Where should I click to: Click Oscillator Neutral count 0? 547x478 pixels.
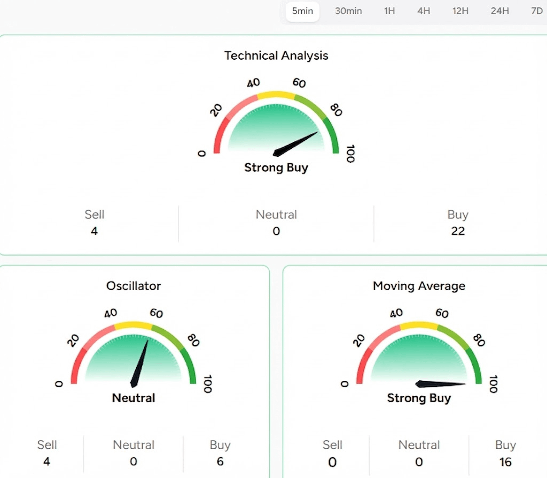133,461
